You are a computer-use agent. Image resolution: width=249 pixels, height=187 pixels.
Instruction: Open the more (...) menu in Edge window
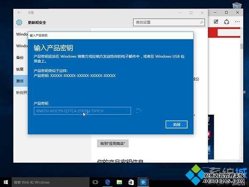point(237,22)
